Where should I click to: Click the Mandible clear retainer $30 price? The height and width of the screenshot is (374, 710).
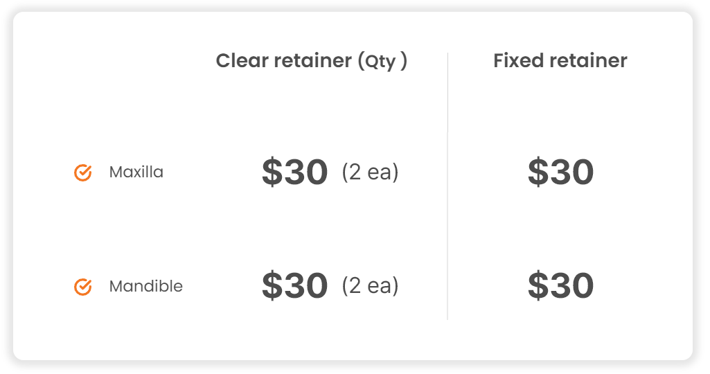[295, 286]
